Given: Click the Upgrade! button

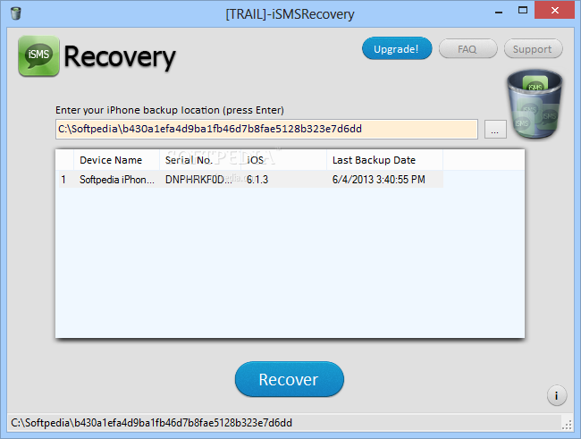Looking at the screenshot, I should [x=397, y=48].
